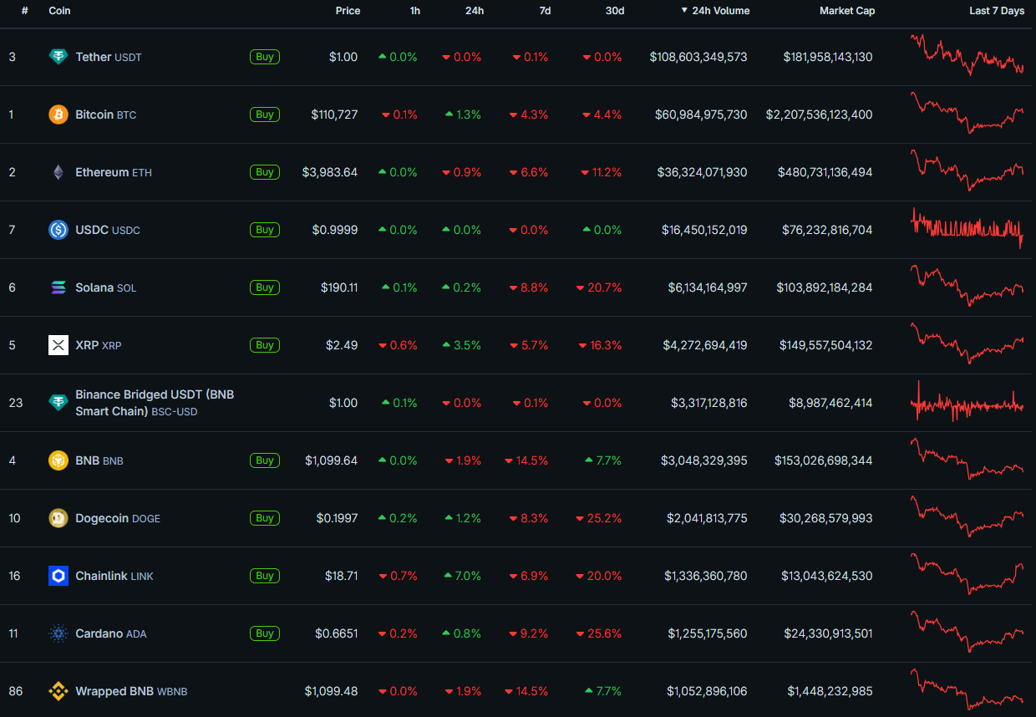Open Chainlink's 7-day sparkline chart
The height and width of the screenshot is (717, 1036).
tap(967, 574)
